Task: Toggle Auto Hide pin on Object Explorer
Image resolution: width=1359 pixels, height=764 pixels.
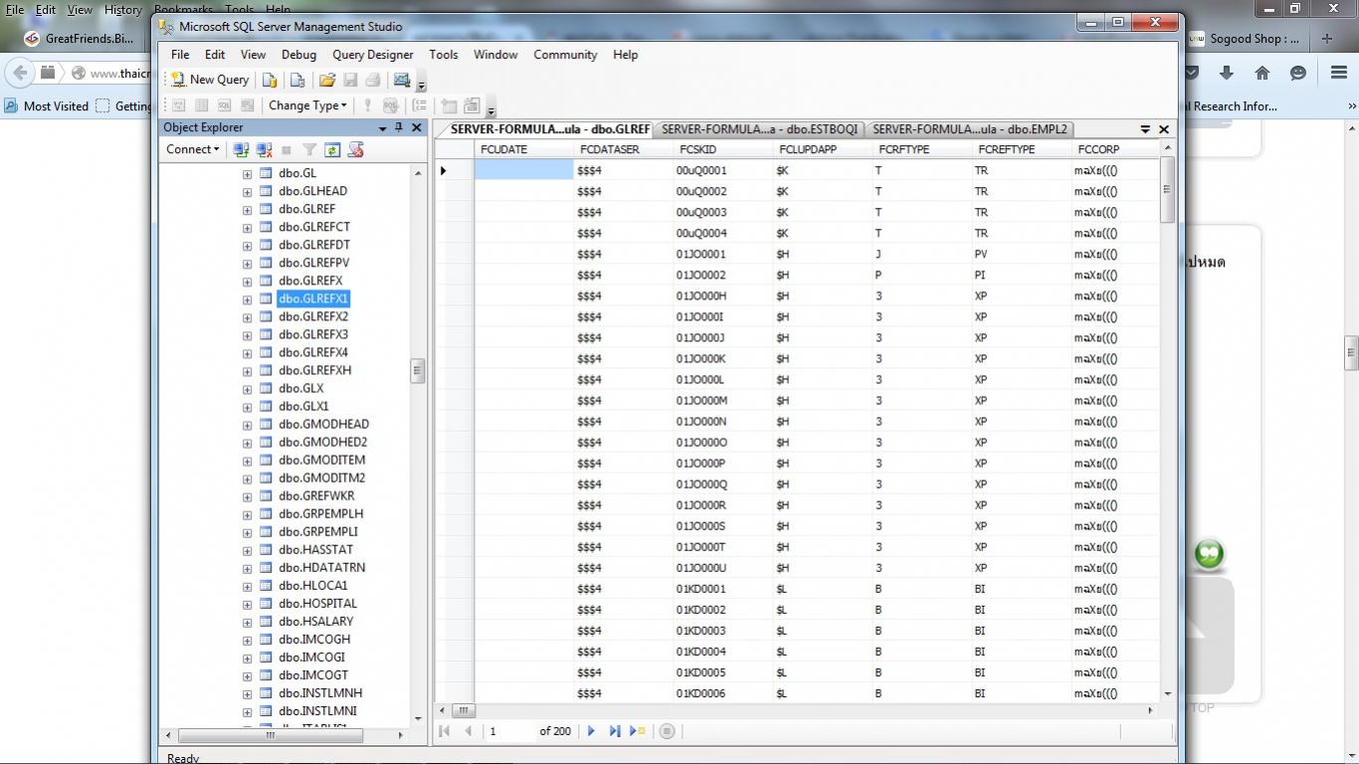Action: click(399, 127)
